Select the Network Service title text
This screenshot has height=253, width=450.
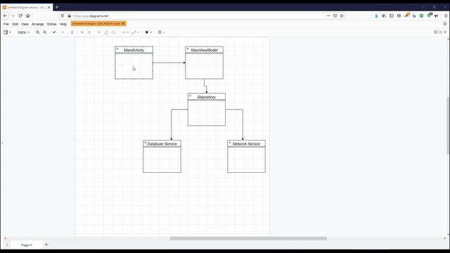(x=246, y=144)
